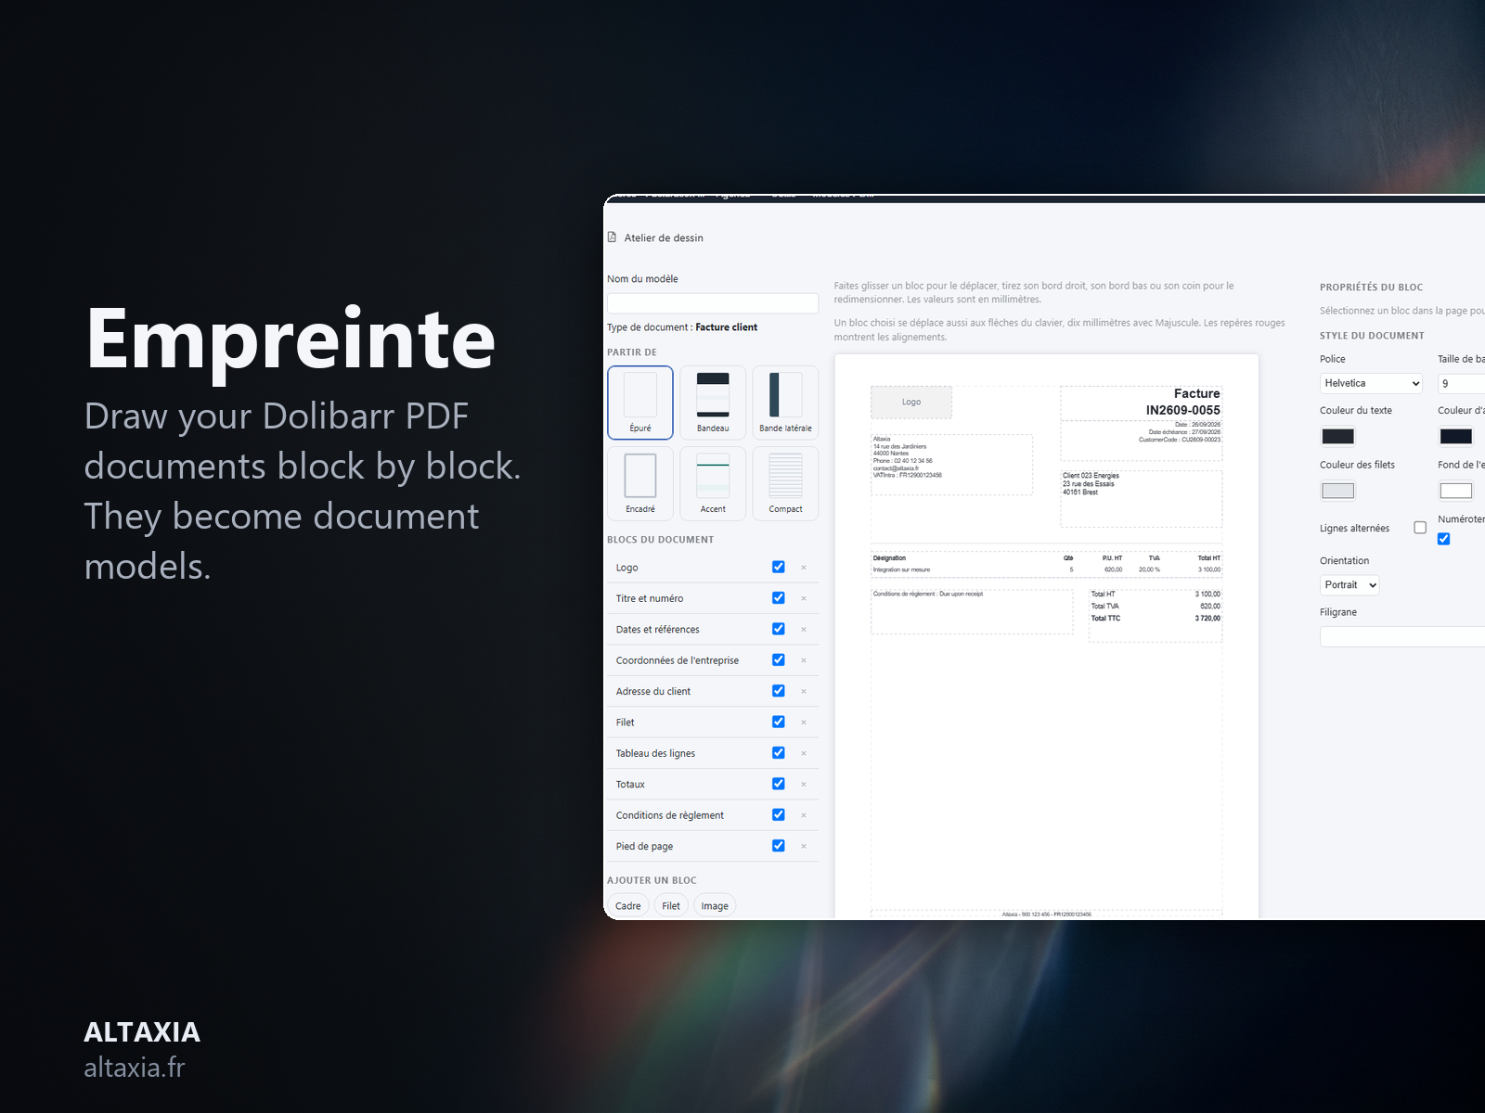
Task: Pick the Encadré template
Action: [x=640, y=483]
